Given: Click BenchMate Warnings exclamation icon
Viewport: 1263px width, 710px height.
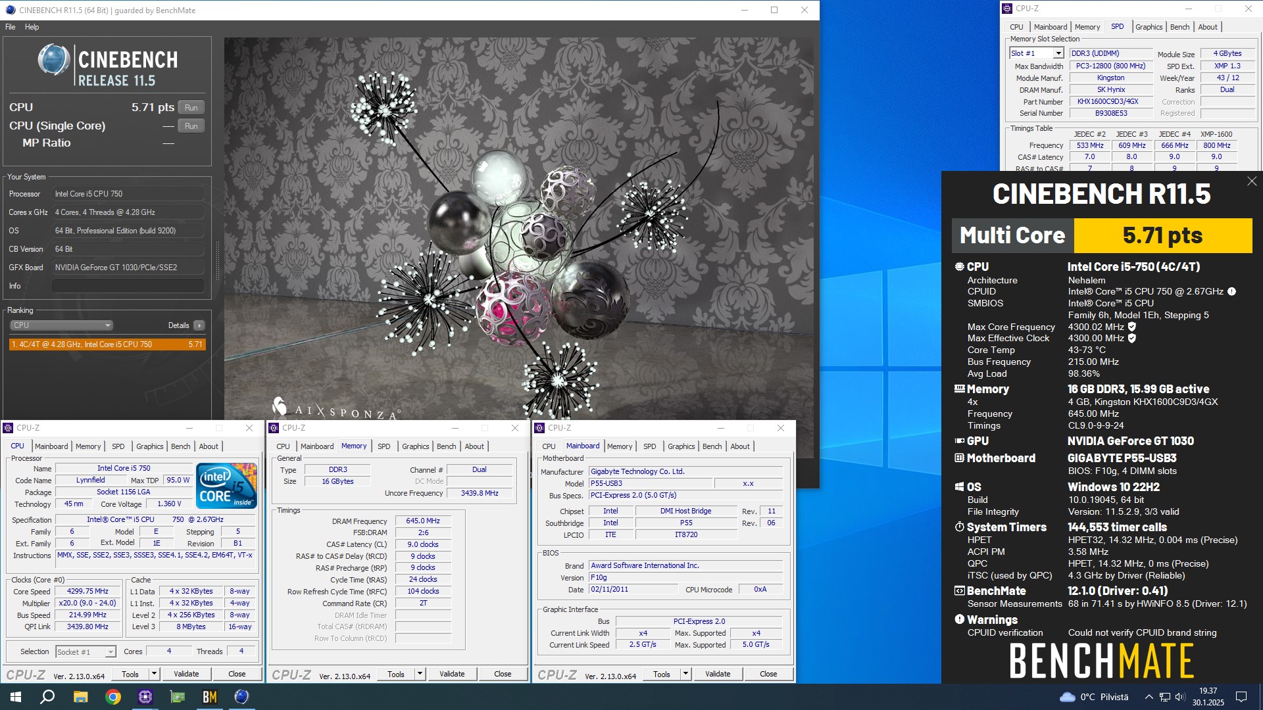Looking at the screenshot, I should [959, 619].
